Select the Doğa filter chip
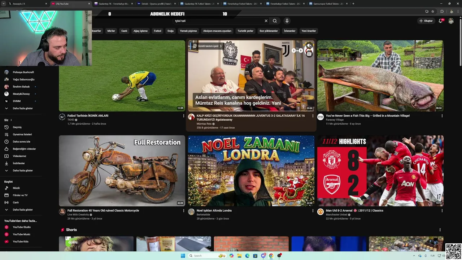This screenshot has height=260, width=462. click(171, 31)
